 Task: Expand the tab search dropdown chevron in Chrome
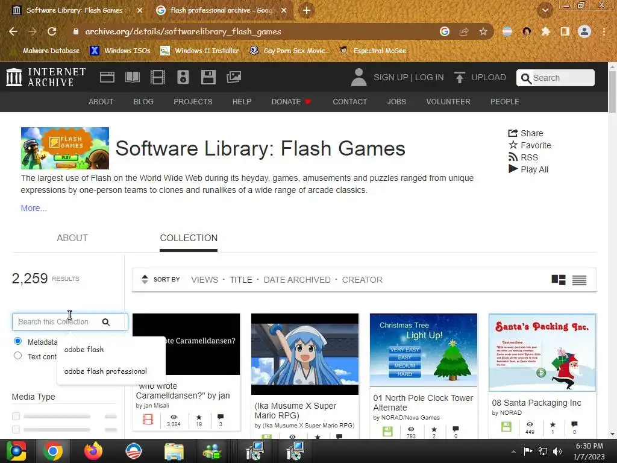coord(545,10)
